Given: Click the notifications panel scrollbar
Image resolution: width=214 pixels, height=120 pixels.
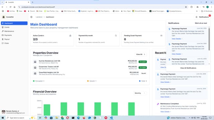Looking at the screenshot, I should coord(209,39).
